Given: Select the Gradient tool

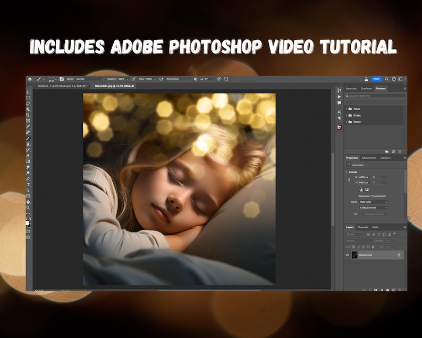Looking at the screenshot, I should click(28, 161).
